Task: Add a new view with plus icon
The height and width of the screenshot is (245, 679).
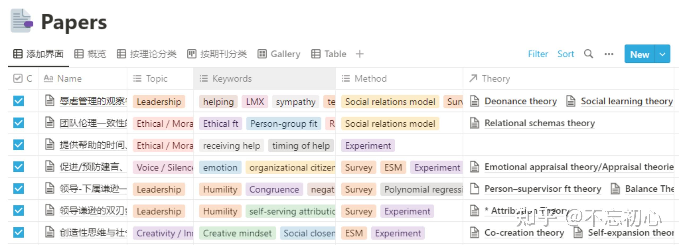Action: tap(360, 54)
